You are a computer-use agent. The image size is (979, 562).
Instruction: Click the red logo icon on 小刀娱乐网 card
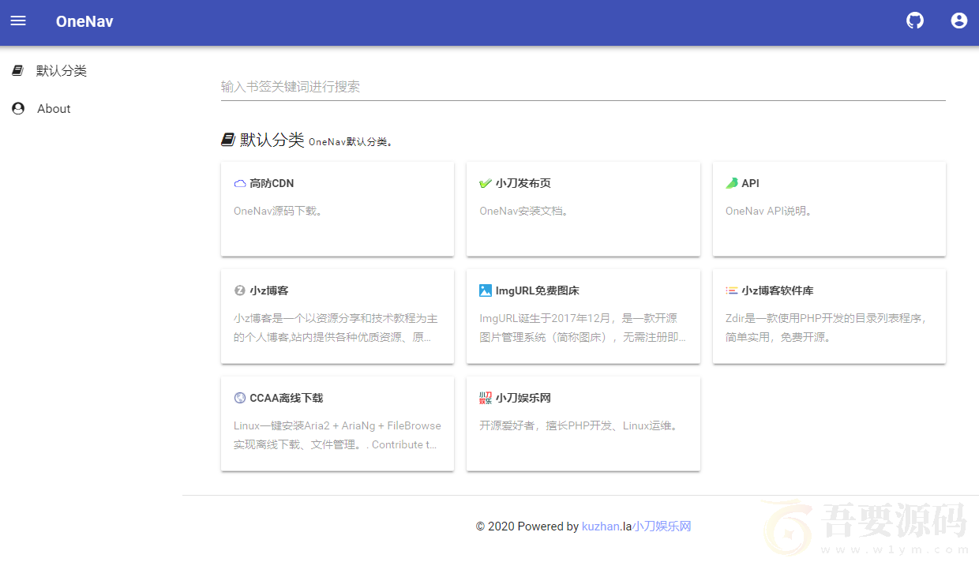click(486, 398)
